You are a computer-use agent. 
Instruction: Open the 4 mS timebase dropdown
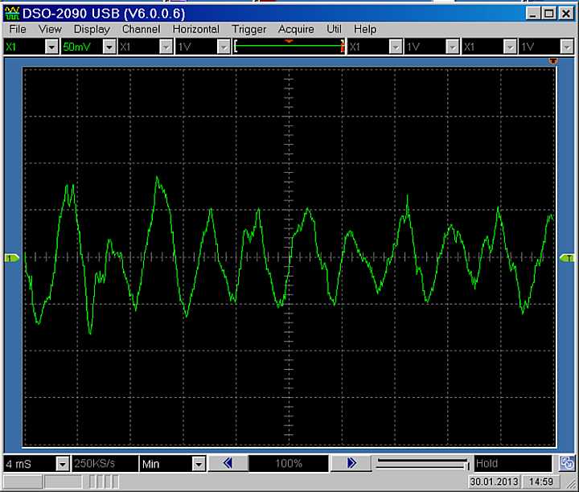63,464
